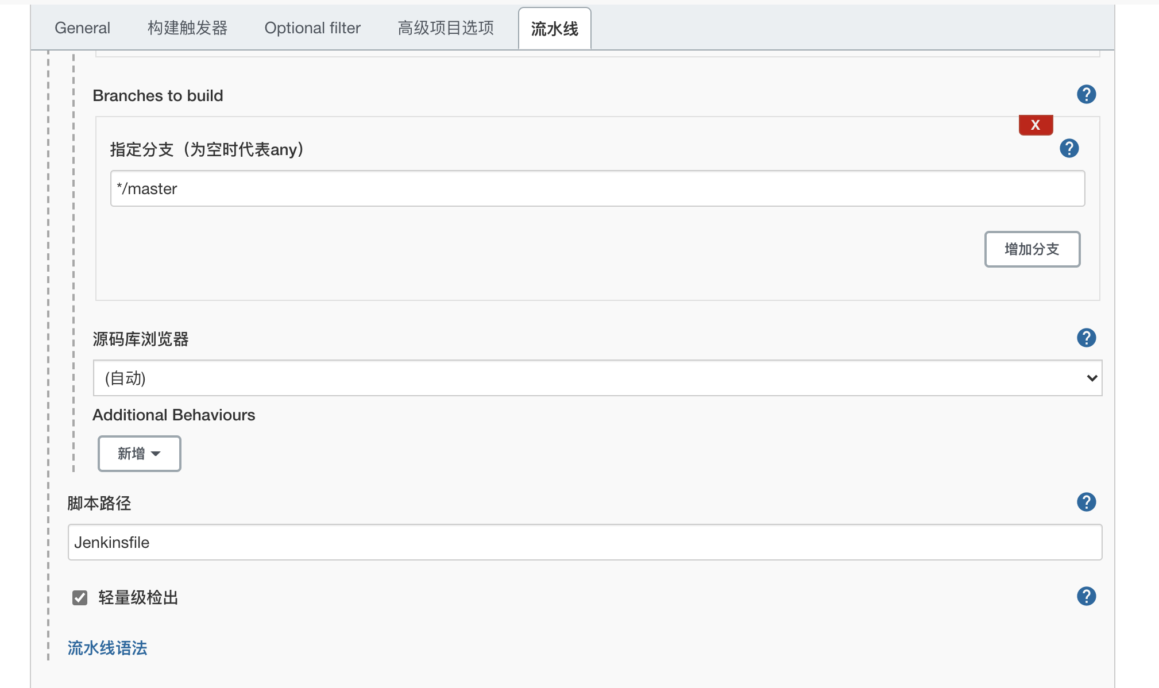Open the 流水线语法 link

click(x=107, y=648)
